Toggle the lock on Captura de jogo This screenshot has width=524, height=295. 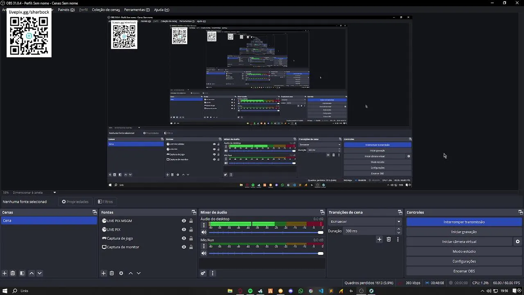[x=191, y=238]
